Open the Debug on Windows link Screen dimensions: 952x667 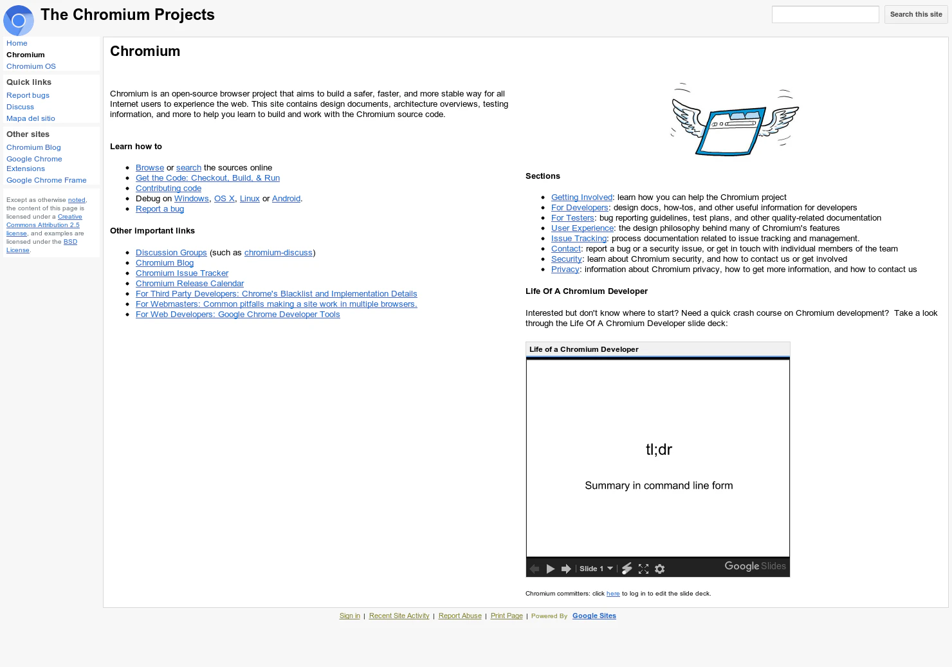coord(192,199)
